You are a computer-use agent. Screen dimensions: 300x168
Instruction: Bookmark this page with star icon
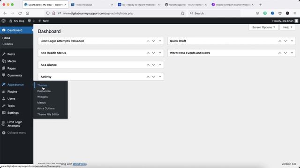pos(183,14)
